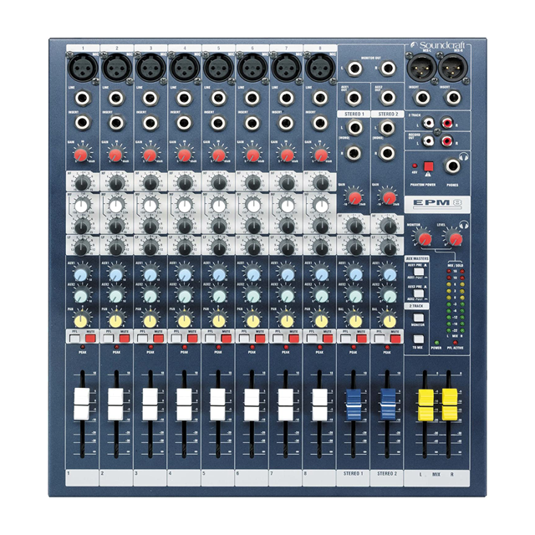
Task: Select the channel 1 MIC XLR input
Action: pos(84,67)
